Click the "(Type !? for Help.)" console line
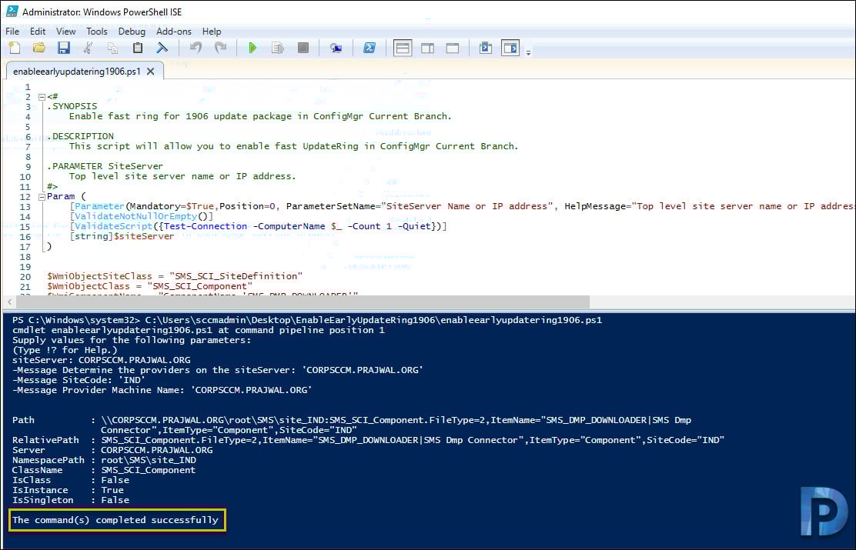This screenshot has height=550, width=856. pos(65,350)
